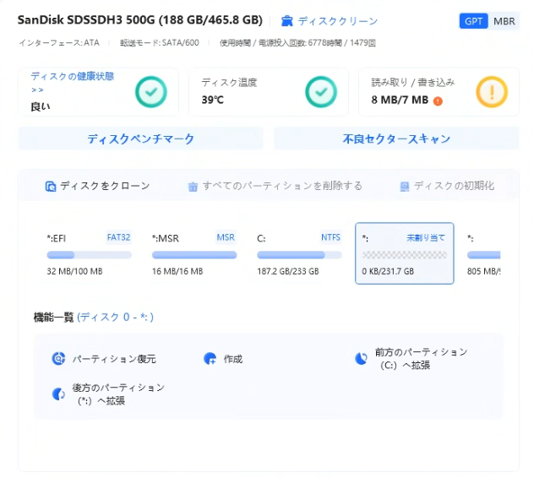
Task: Click the disk temperature green checkmark icon
Action: coord(321,92)
